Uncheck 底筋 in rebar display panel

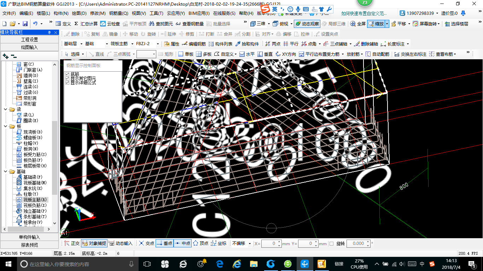[67, 74]
